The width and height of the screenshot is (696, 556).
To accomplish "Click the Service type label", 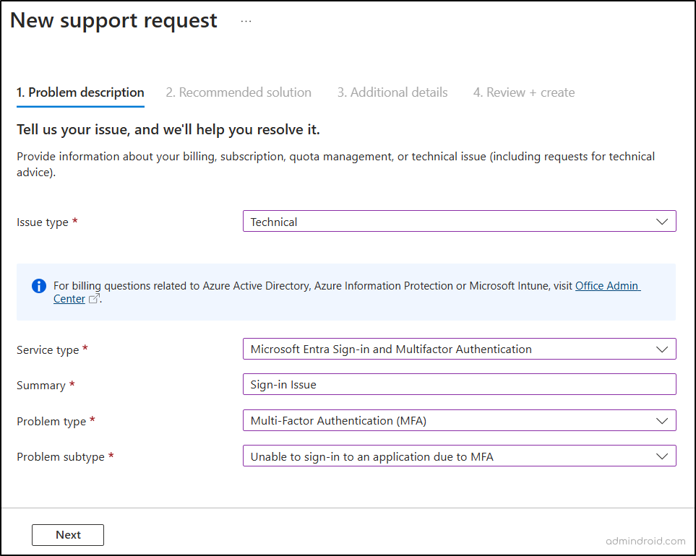I will tap(48, 349).
